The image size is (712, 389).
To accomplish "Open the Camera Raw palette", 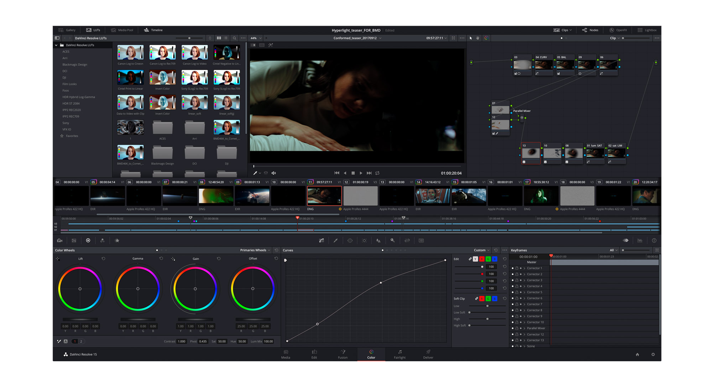I will tap(59, 240).
